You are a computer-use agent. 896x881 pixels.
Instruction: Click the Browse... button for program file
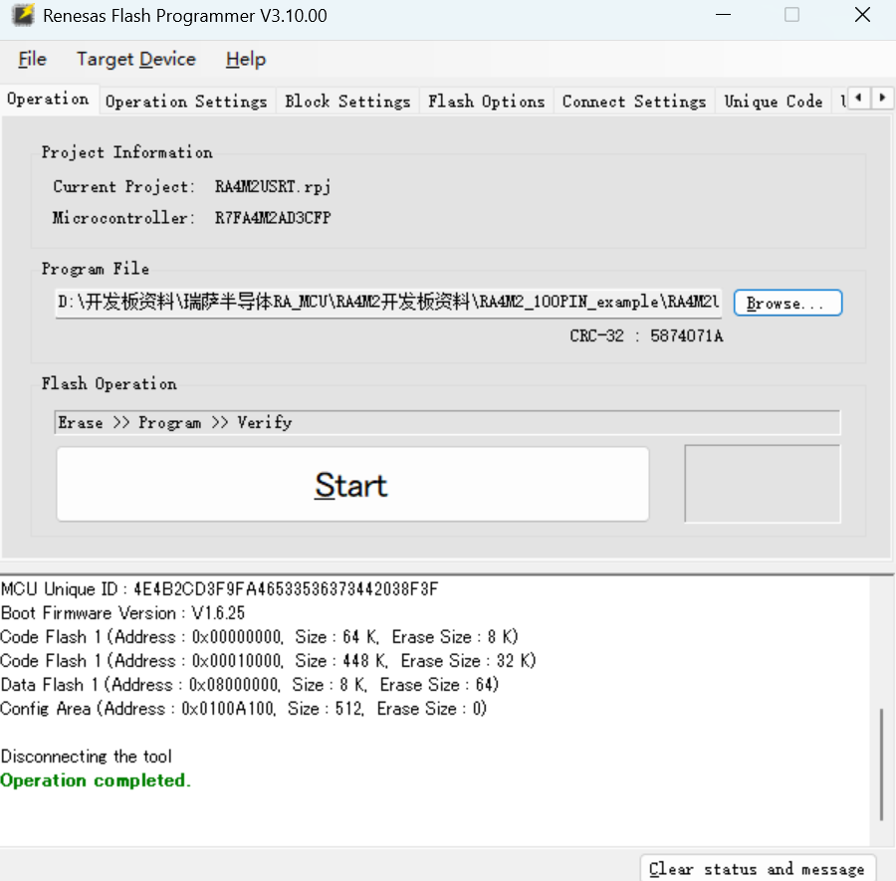coord(787,303)
